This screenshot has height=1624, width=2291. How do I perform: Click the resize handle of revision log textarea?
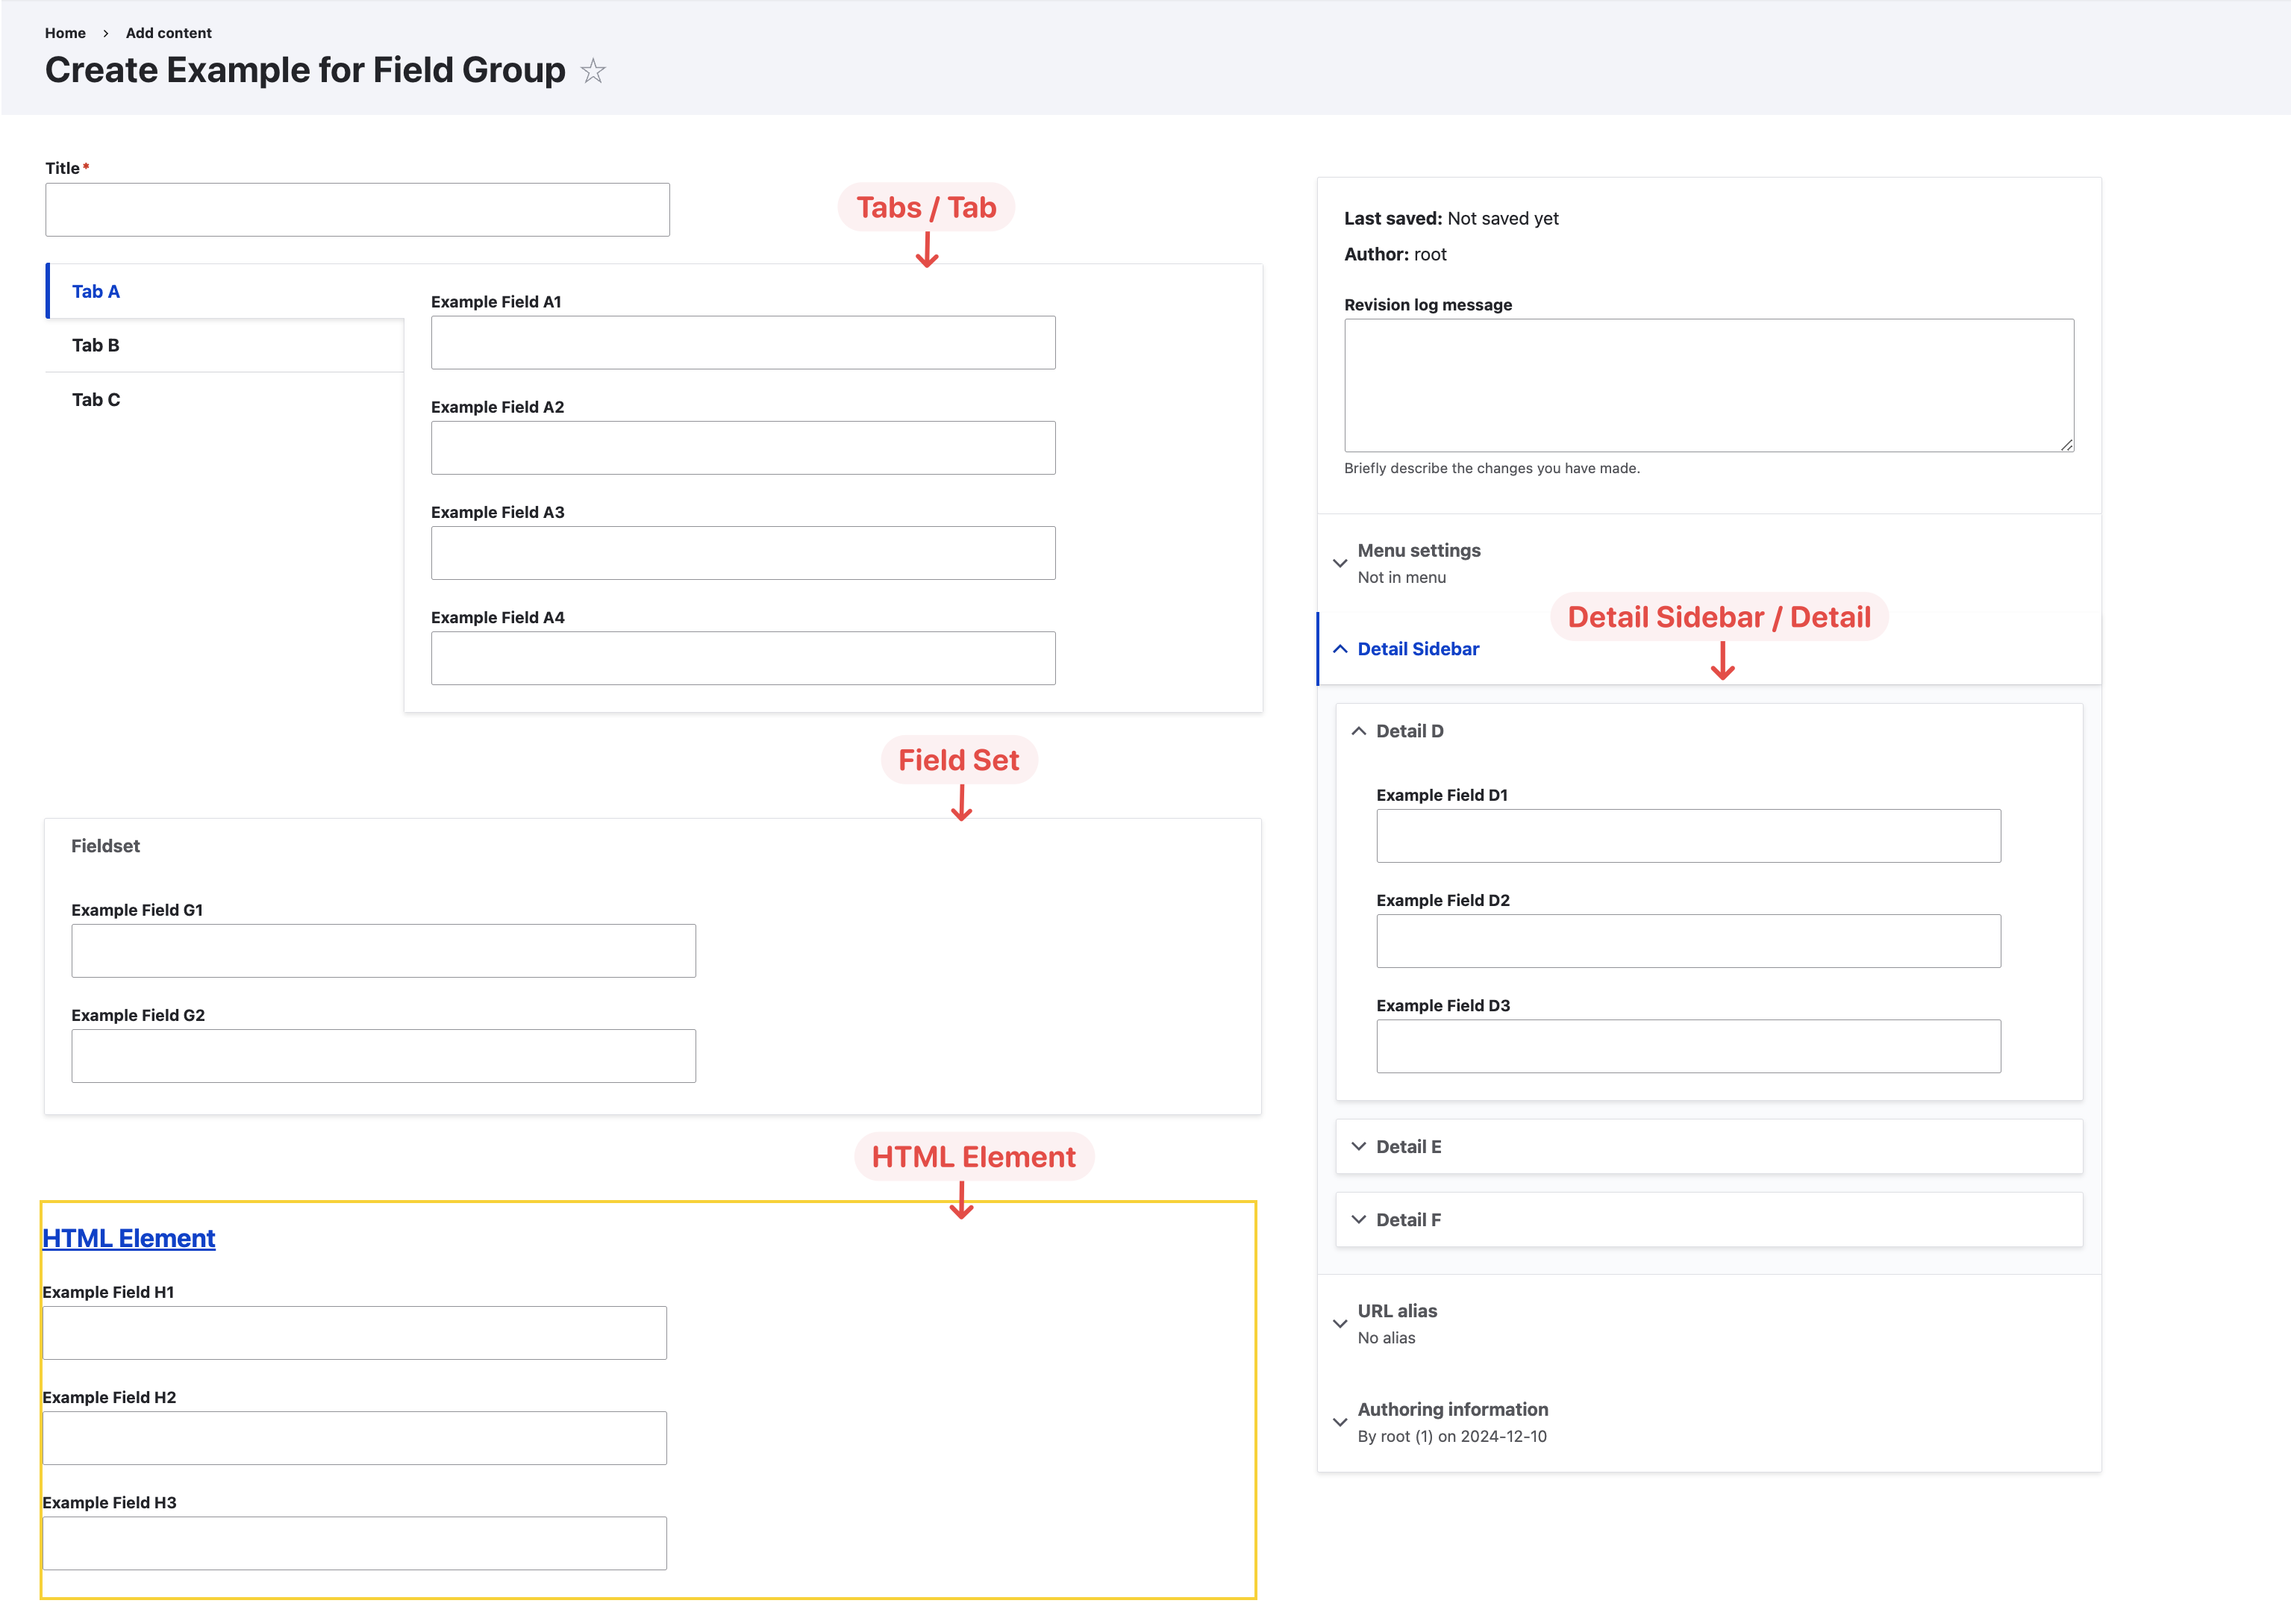click(x=2066, y=444)
